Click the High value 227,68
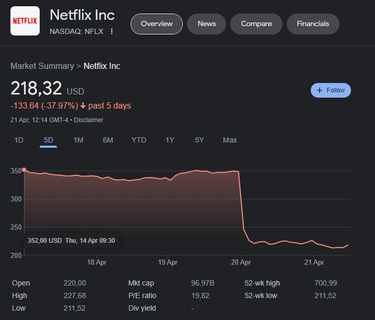 point(75,295)
